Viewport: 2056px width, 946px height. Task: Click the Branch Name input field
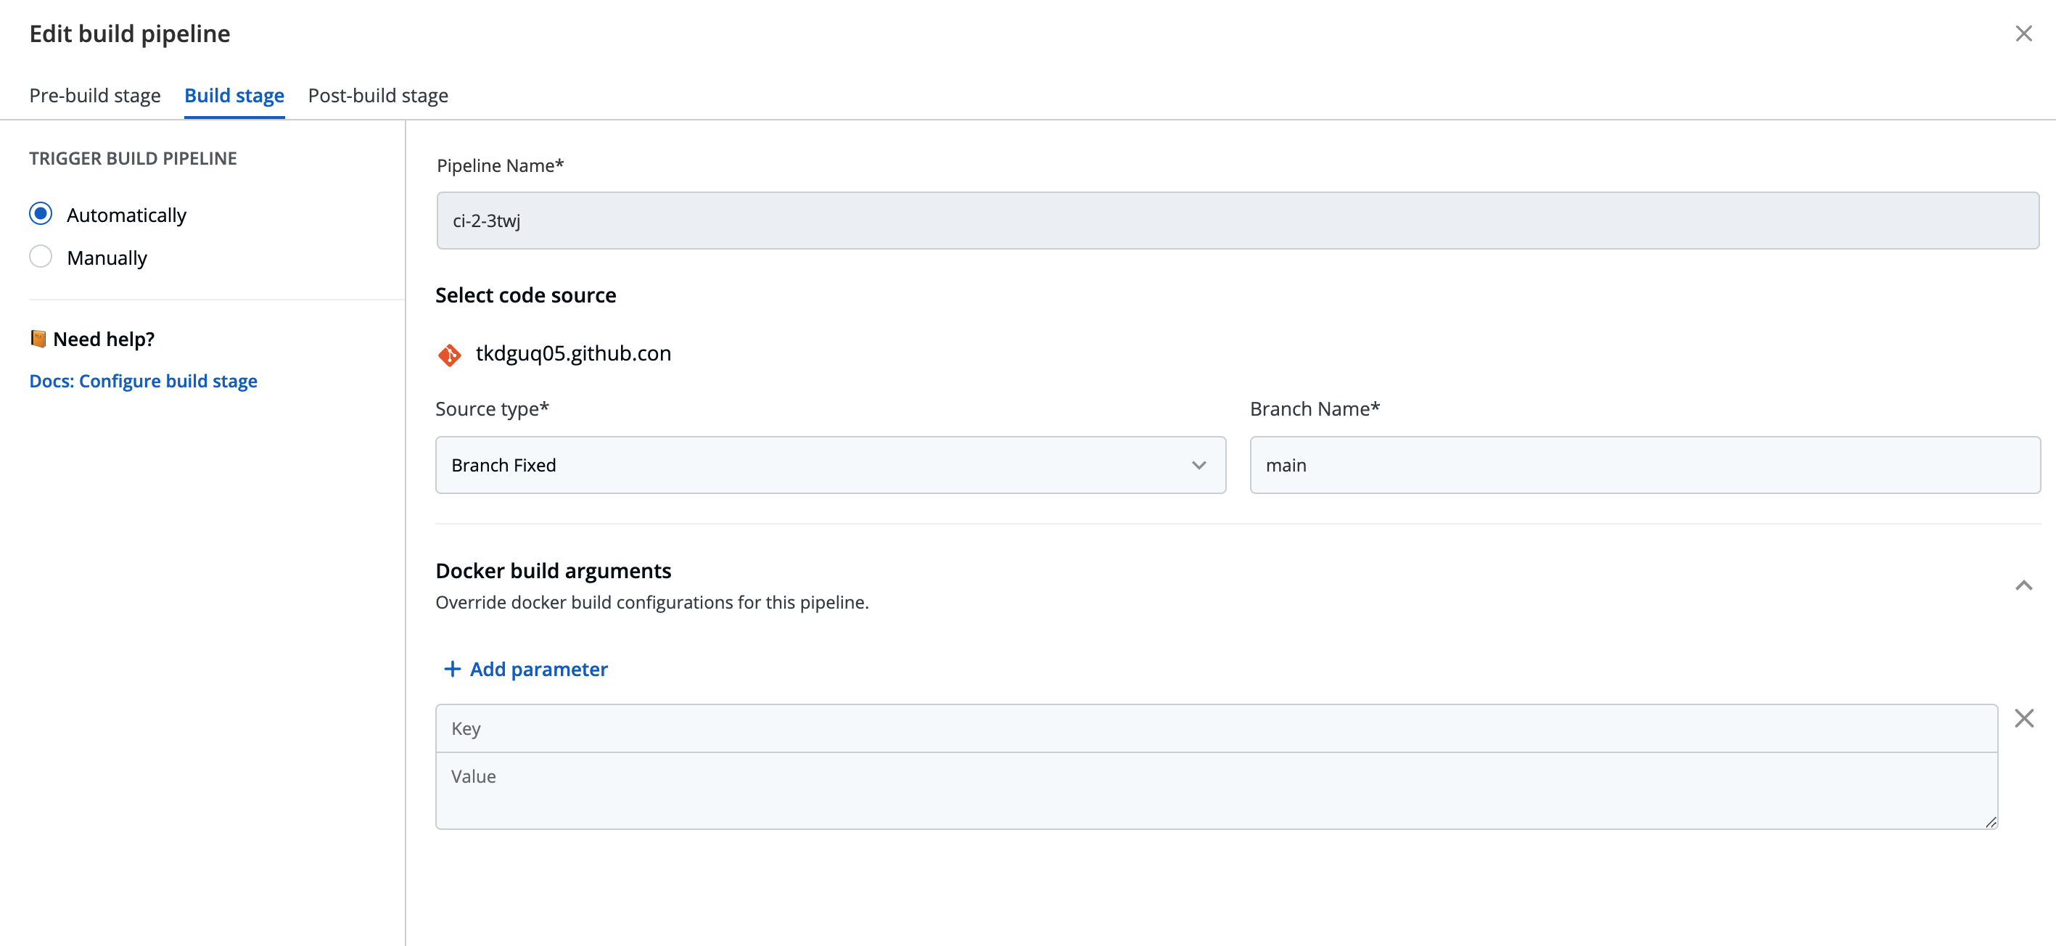(x=1637, y=464)
